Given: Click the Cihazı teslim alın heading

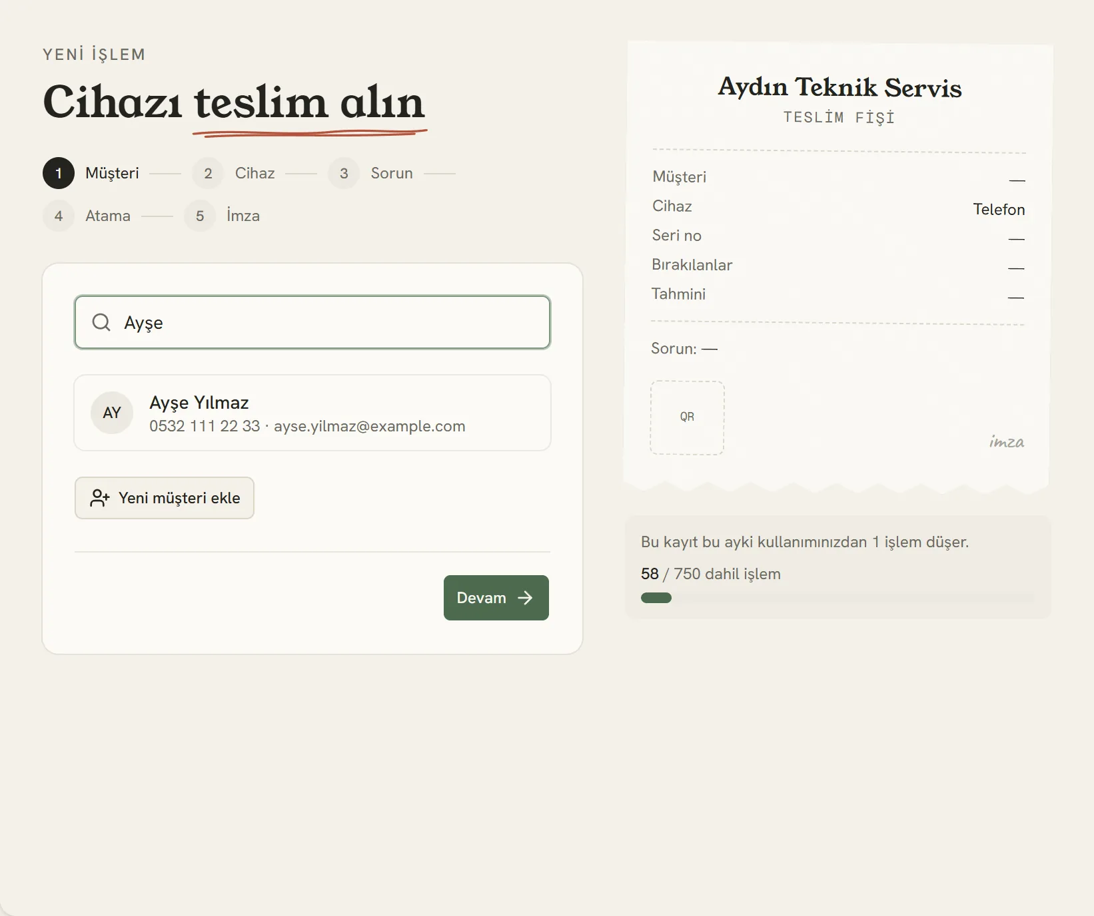Looking at the screenshot, I should coord(234,103).
